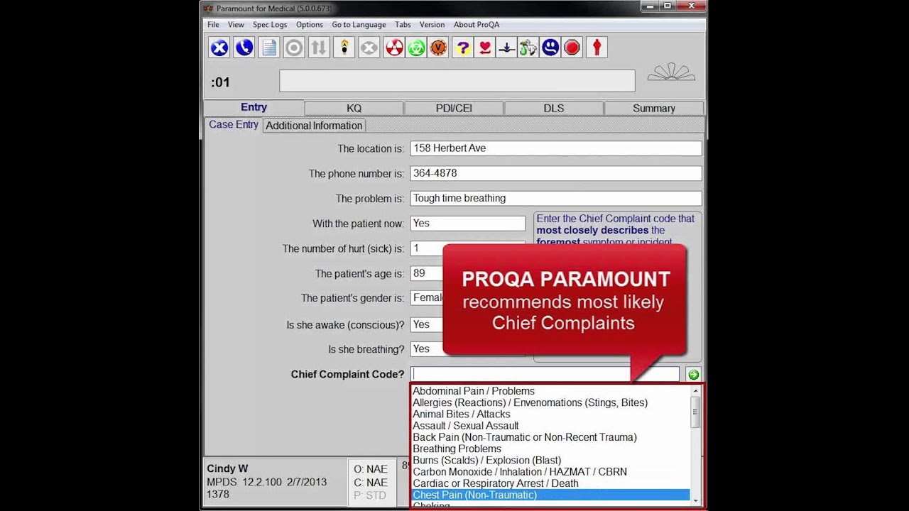Click the red standing person icon
This screenshot has height=511, width=909.
click(x=597, y=48)
